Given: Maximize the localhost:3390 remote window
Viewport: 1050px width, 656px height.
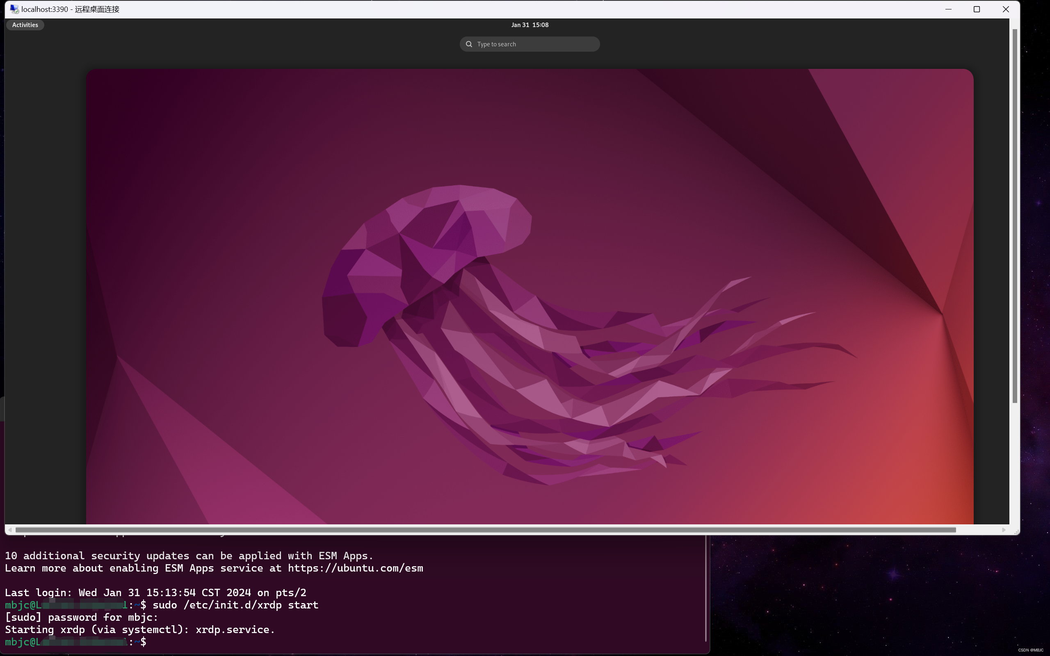Looking at the screenshot, I should click(x=977, y=9).
